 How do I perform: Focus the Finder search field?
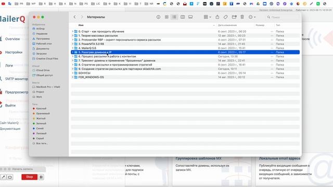point(283,17)
